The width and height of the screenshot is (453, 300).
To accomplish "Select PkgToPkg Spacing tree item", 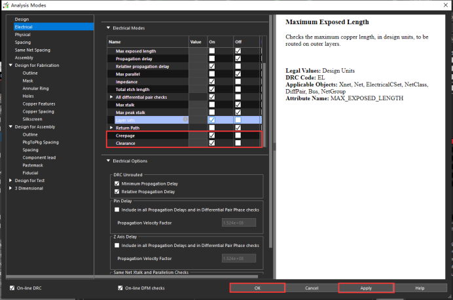I will (41, 142).
